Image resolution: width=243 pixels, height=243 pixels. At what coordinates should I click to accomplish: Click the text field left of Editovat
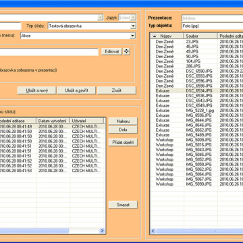(x=49, y=52)
